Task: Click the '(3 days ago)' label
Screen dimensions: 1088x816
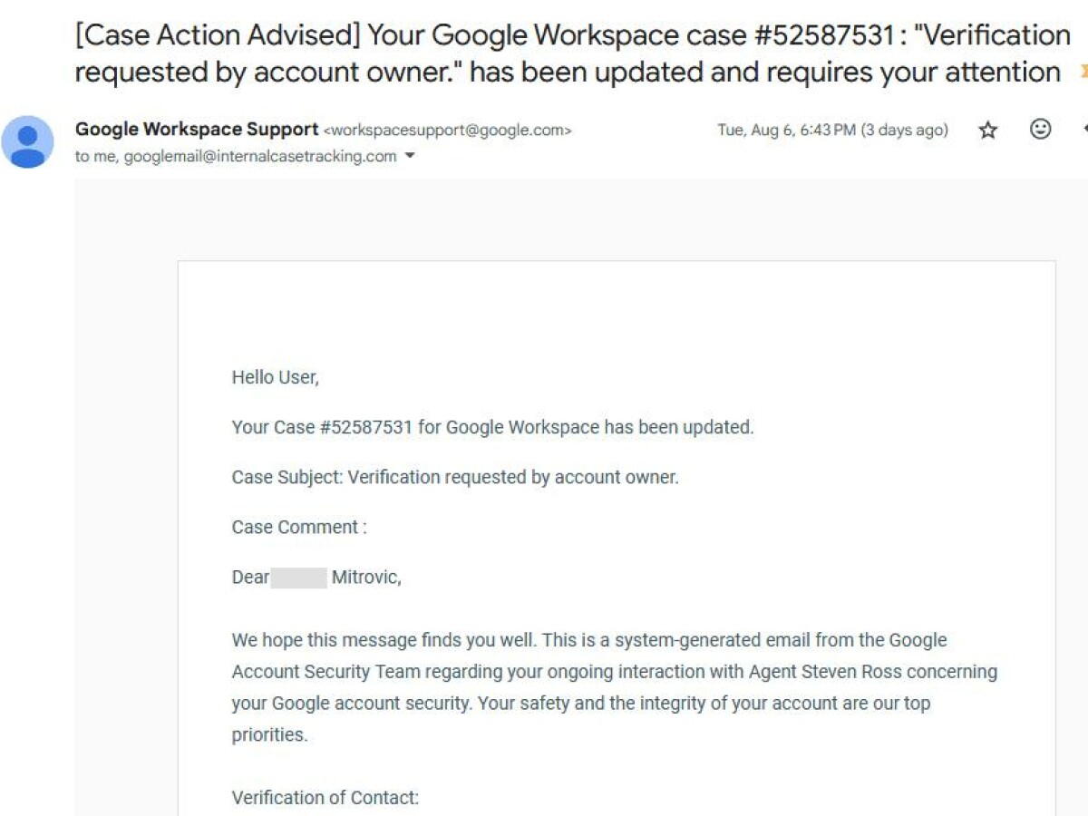Action: coord(907,129)
